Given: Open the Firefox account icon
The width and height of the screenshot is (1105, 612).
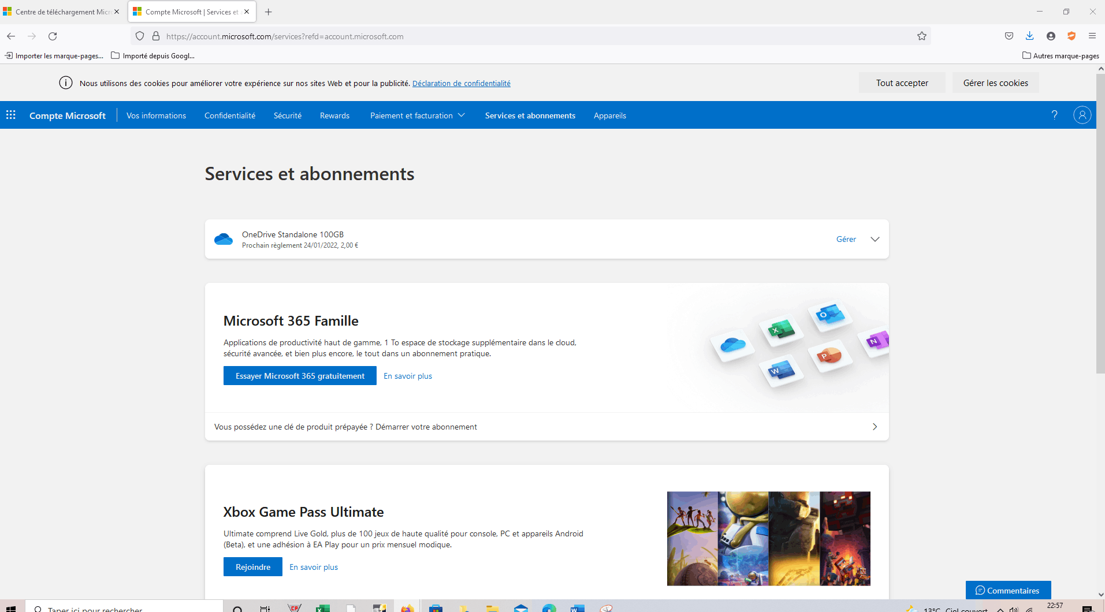Looking at the screenshot, I should click(1051, 36).
